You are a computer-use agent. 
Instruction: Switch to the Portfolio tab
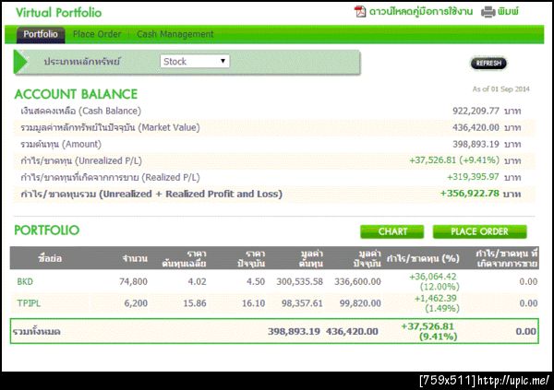coord(41,34)
